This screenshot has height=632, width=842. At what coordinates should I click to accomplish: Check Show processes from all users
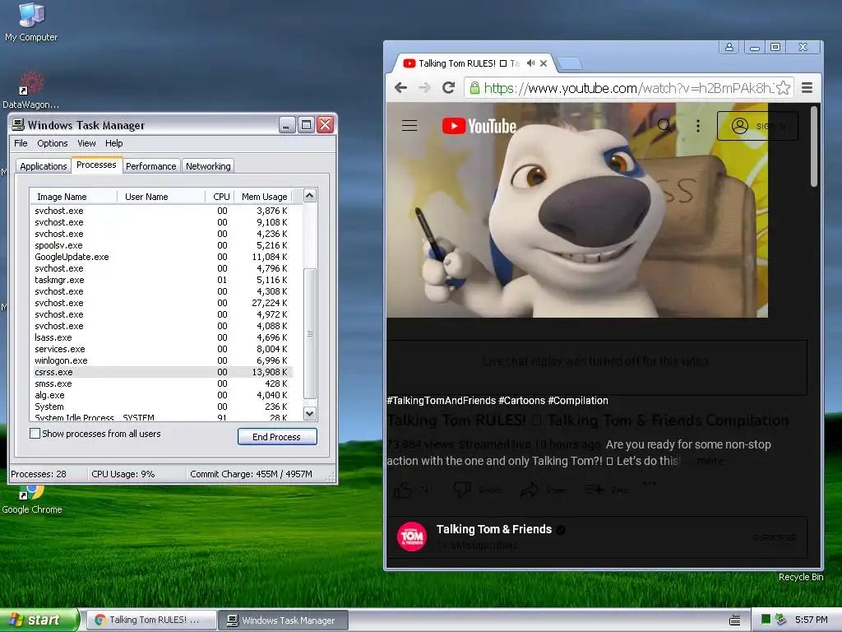[35, 433]
